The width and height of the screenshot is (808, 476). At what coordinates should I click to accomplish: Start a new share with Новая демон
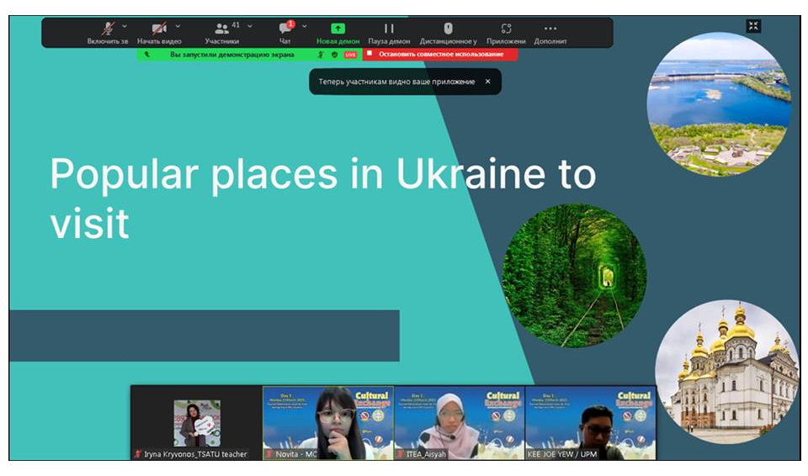338,33
